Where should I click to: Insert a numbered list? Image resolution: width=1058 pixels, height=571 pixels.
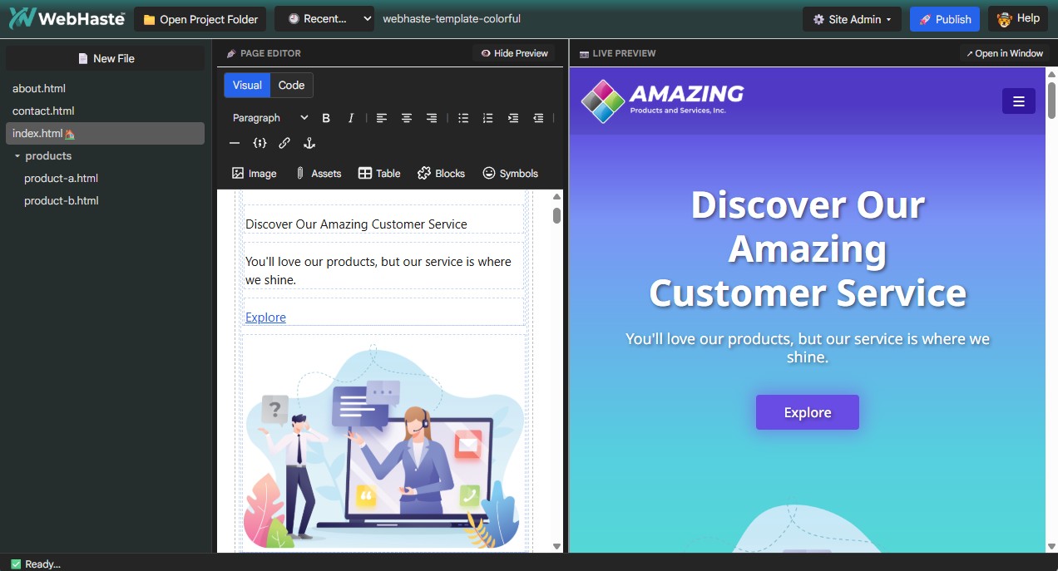(x=488, y=118)
